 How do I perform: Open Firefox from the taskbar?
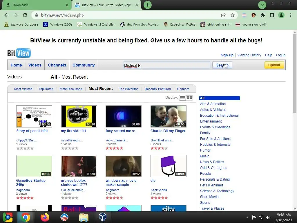click(x=45, y=217)
